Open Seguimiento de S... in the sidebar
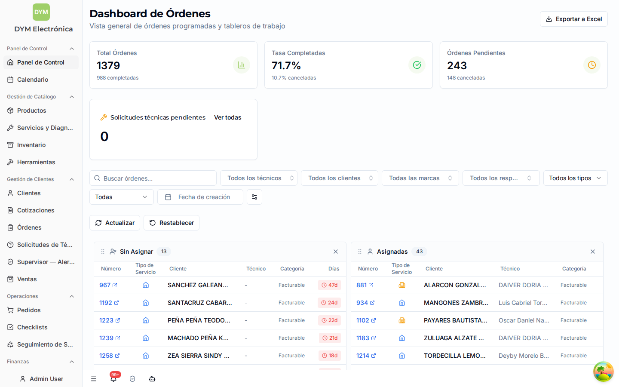The width and height of the screenshot is (619, 387). tap(41, 344)
